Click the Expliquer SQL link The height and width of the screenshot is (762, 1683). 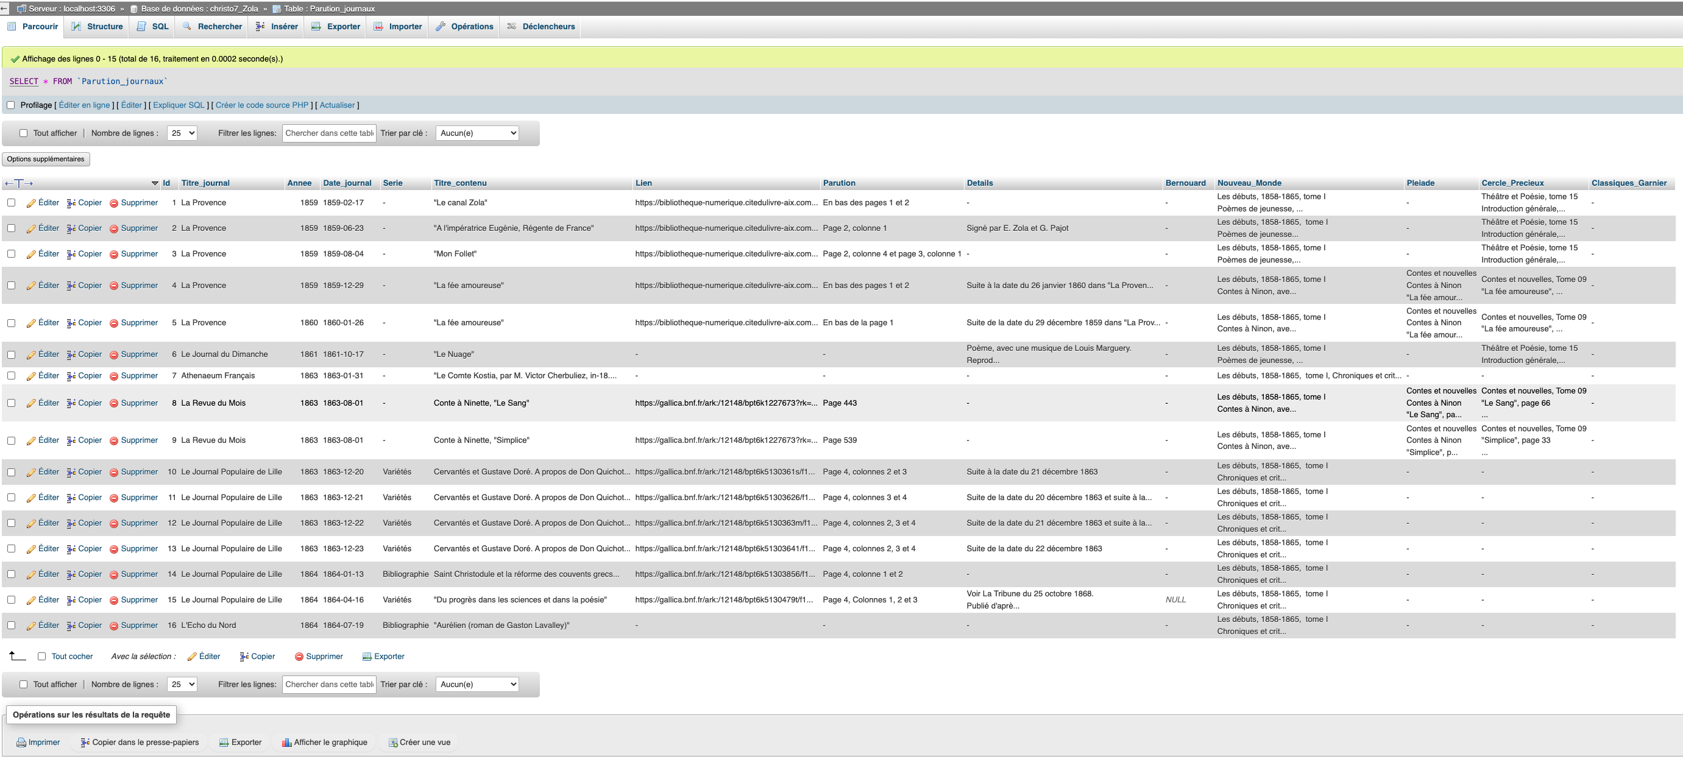[x=179, y=105]
